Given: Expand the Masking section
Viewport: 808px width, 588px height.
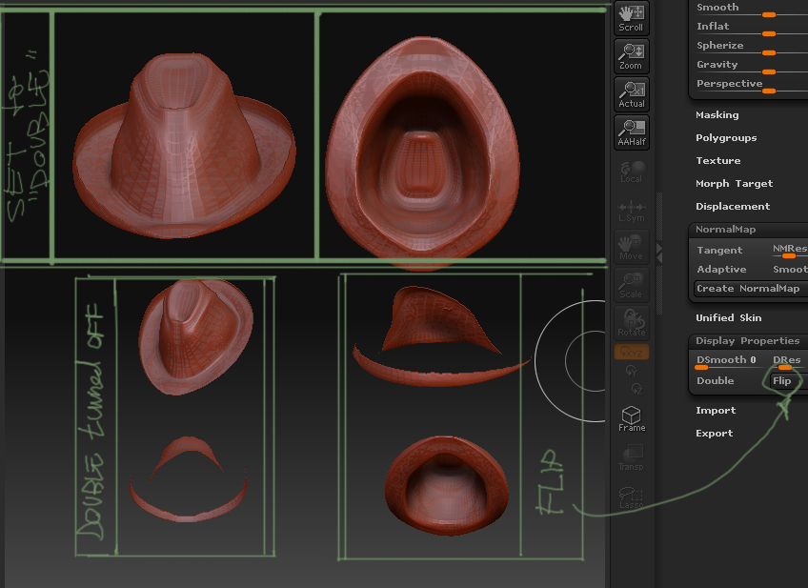Looking at the screenshot, I should coord(717,115).
